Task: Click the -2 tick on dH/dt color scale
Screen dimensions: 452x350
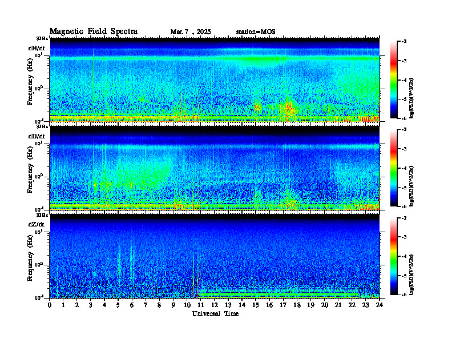Action: (x=403, y=42)
